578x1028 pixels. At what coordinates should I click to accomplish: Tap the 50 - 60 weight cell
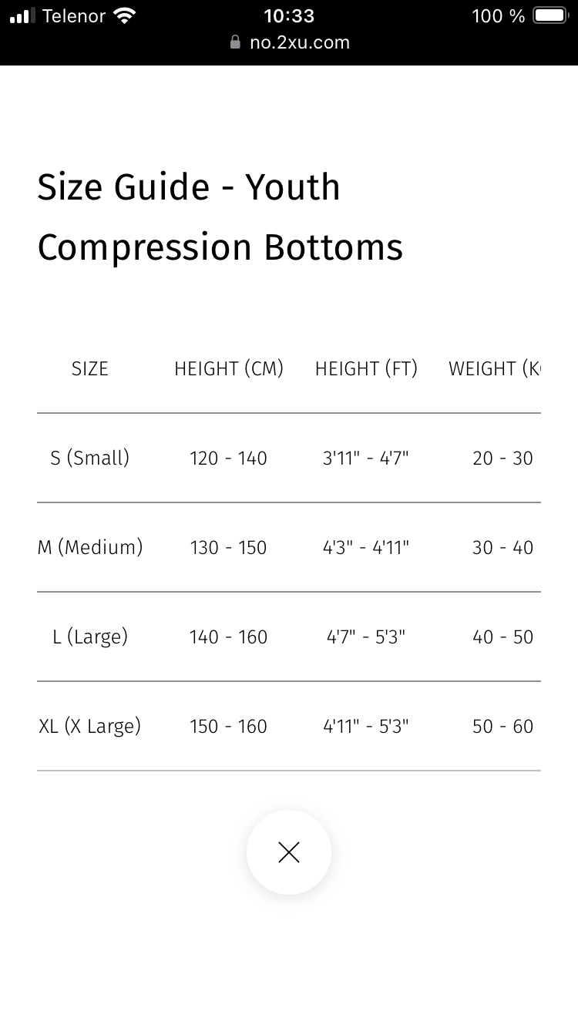click(x=502, y=726)
